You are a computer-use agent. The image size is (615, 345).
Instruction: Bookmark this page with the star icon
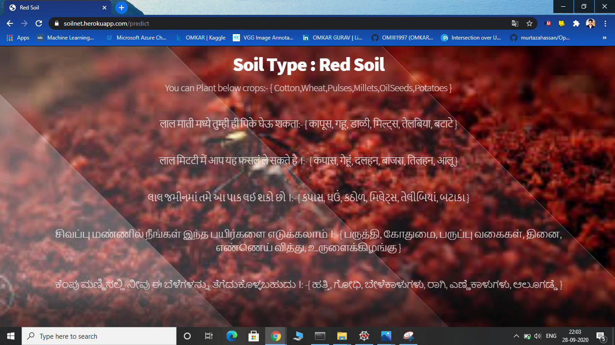(x=529, y=23)
